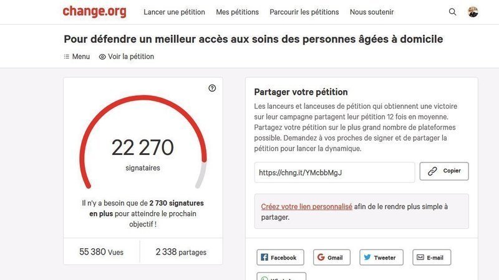The width and height of the screenshot is (499, 280).
Task: Share the petition via E-mail
Action: [431, 258]
